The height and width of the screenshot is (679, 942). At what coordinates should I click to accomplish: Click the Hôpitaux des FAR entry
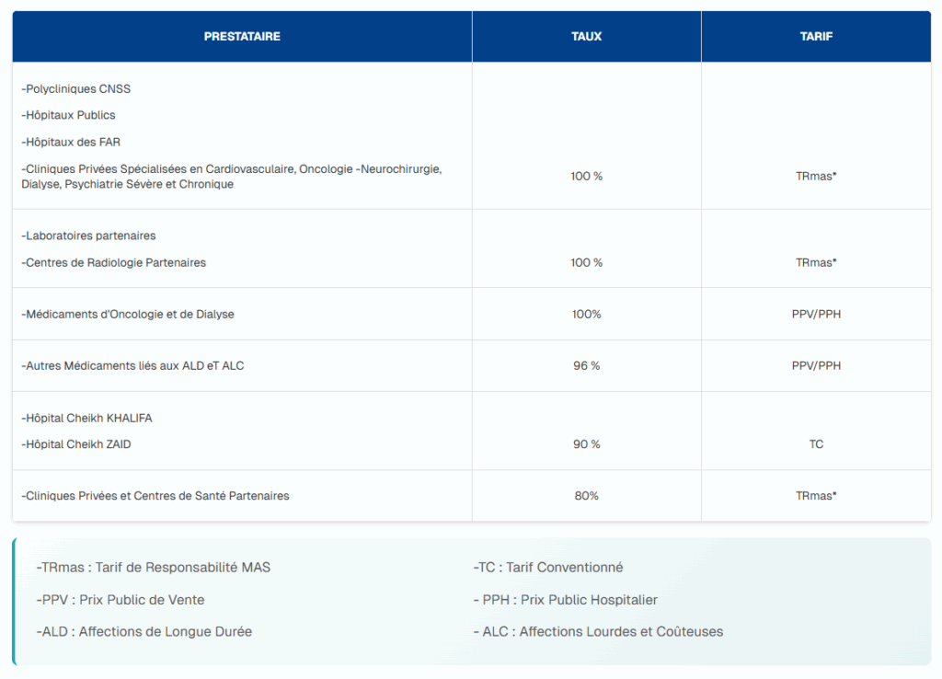[x=71, y=143]
